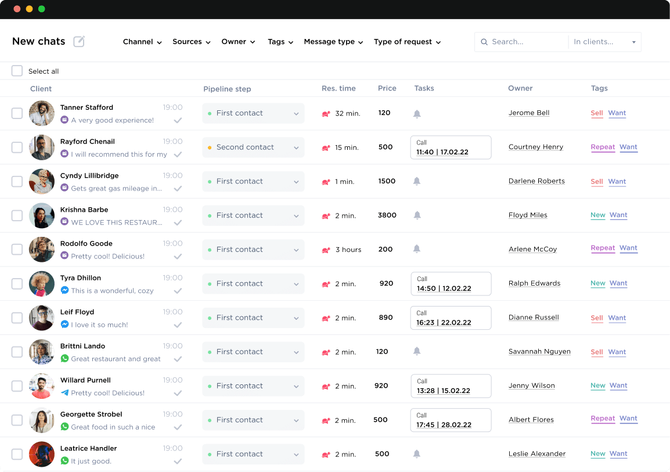Open the Message type filter
Screen dimensions: 670x472
333,42
